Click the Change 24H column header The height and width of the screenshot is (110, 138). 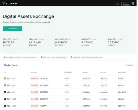[x=68, y=72]
